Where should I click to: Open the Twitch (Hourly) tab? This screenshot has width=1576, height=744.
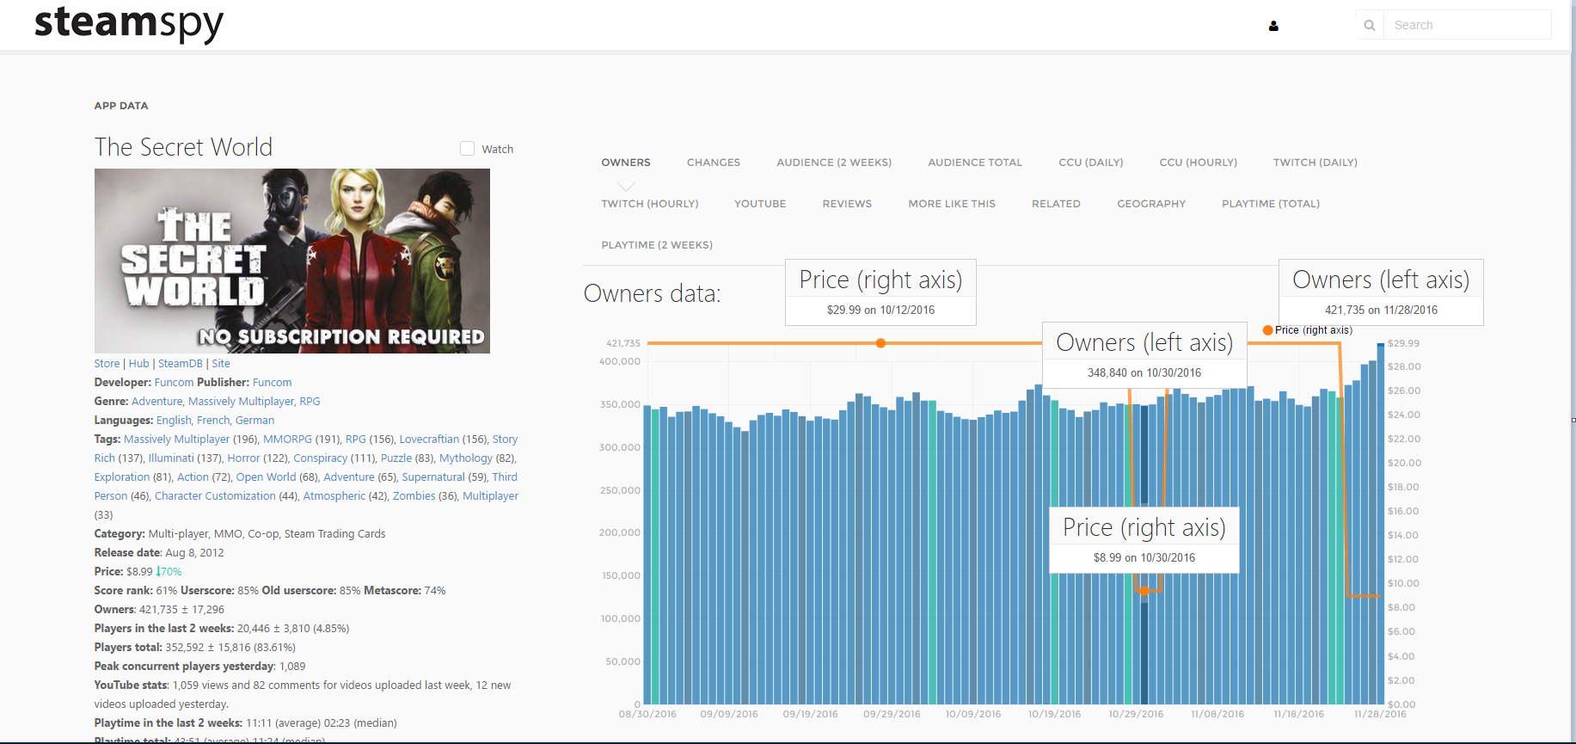650,204
